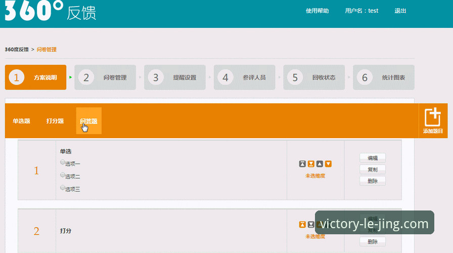The image size is (453, 253).
Task: Click 退出 to log out
Action: (400, 11)
